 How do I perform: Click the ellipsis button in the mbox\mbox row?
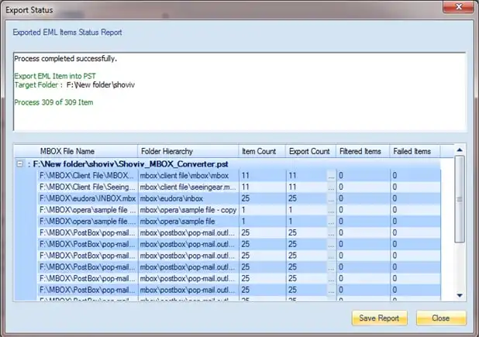point(331,176)
